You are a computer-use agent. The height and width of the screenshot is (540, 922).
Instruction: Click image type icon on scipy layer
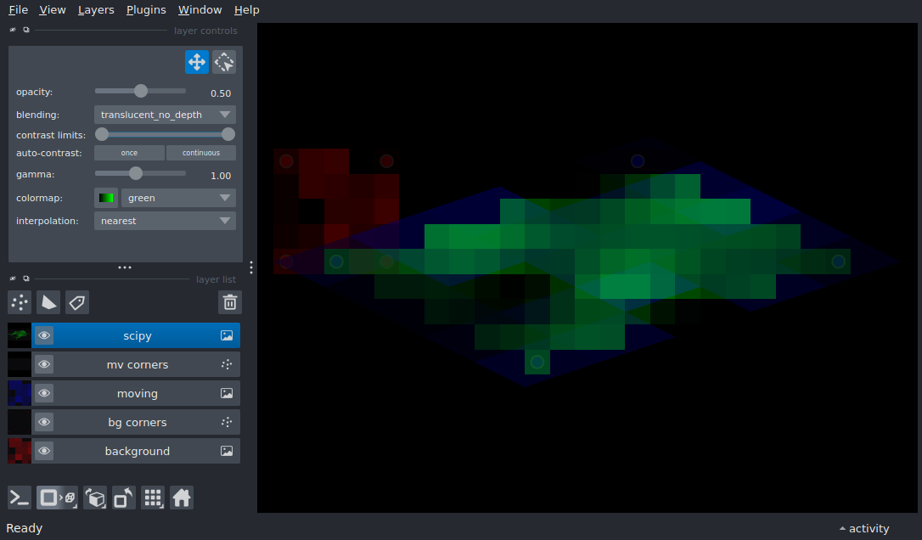(227, 335)
